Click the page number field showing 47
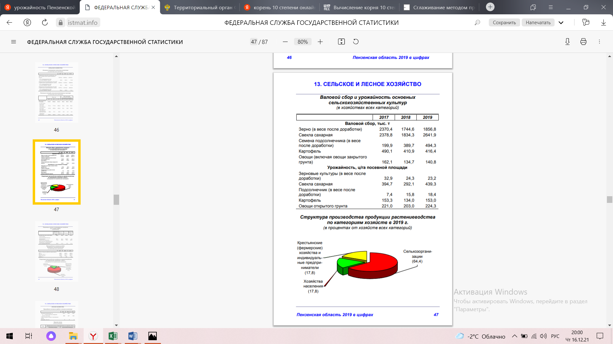Screen dimensions: 613x344 pyautogui.click(x=254, y=42)
